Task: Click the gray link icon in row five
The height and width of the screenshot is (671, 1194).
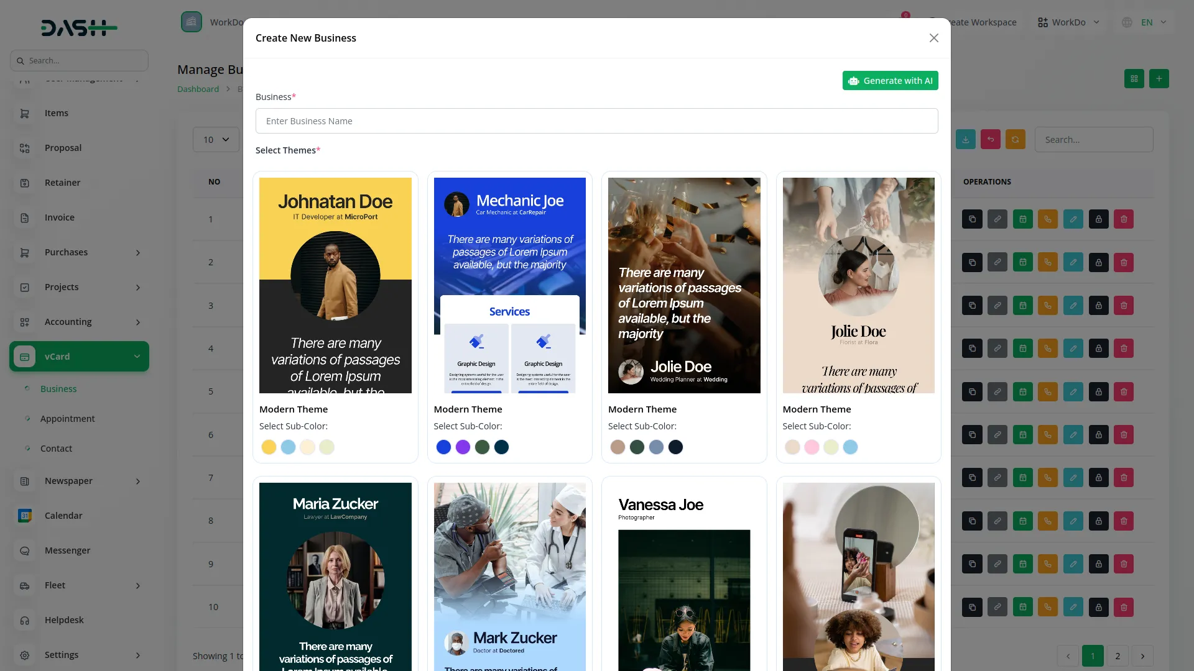Action: [x=997, y=392]
